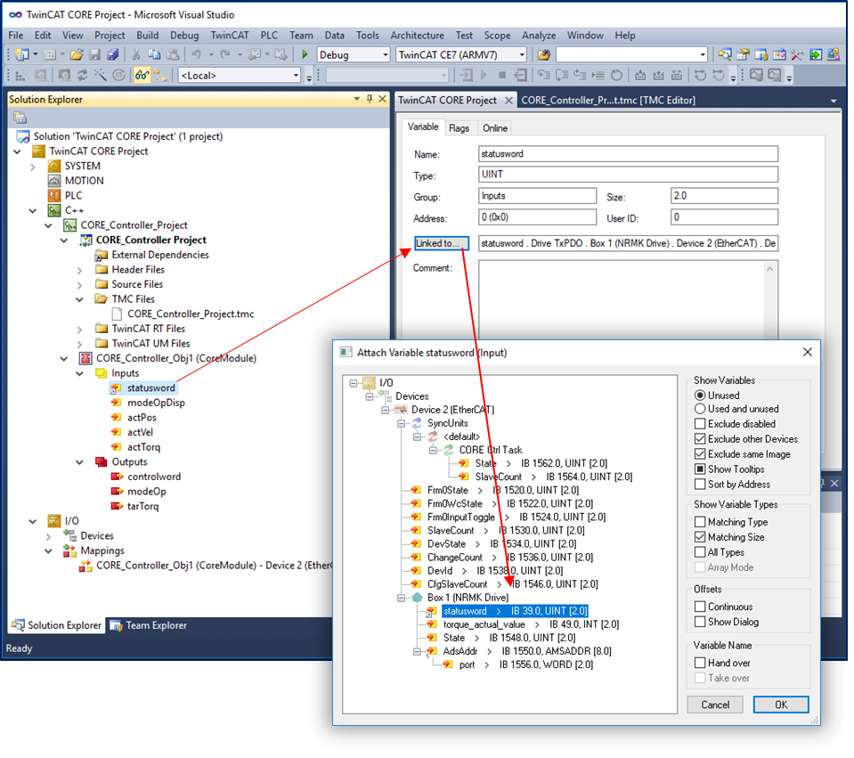Open the Build menu

[x=147, y=36]
